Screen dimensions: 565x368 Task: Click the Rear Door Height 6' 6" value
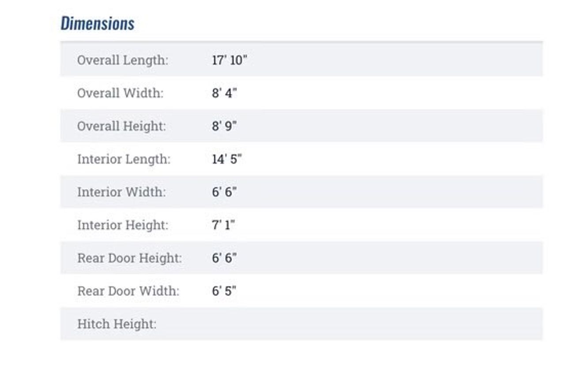coord(224,258)
